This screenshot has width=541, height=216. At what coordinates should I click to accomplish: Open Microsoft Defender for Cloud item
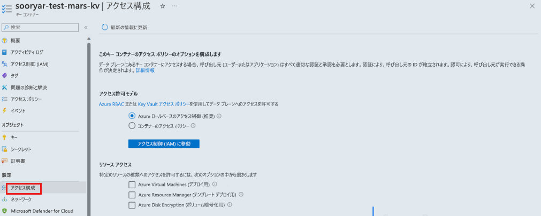coord(42,211)
